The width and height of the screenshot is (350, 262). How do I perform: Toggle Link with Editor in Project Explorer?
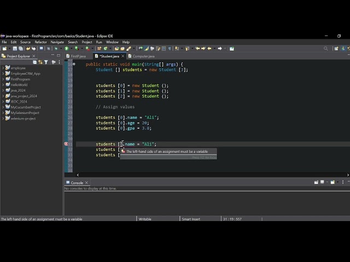40,62
